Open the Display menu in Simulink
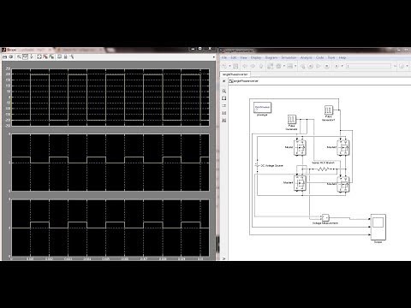Viewport: 411px width, 308px height. 256,57
